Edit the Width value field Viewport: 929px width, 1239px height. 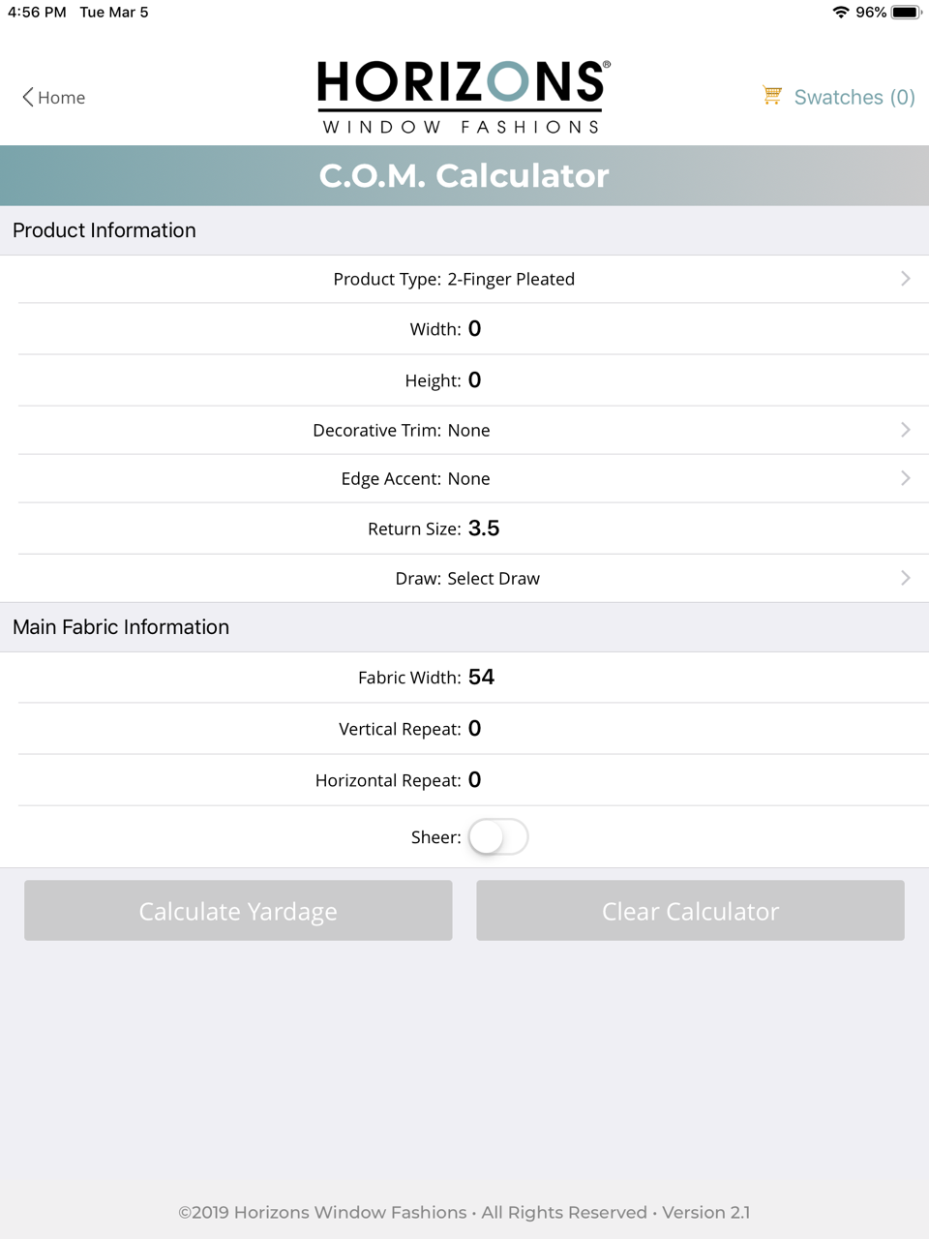474,328
